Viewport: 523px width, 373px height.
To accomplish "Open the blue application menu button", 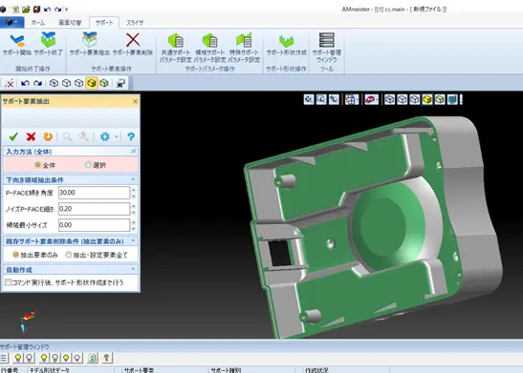I will (x=12, y=23).
